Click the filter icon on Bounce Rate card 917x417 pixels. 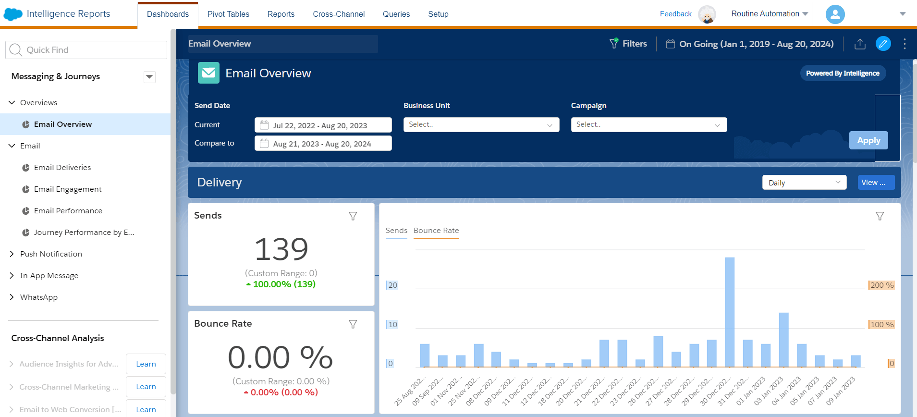coord(353,324)
